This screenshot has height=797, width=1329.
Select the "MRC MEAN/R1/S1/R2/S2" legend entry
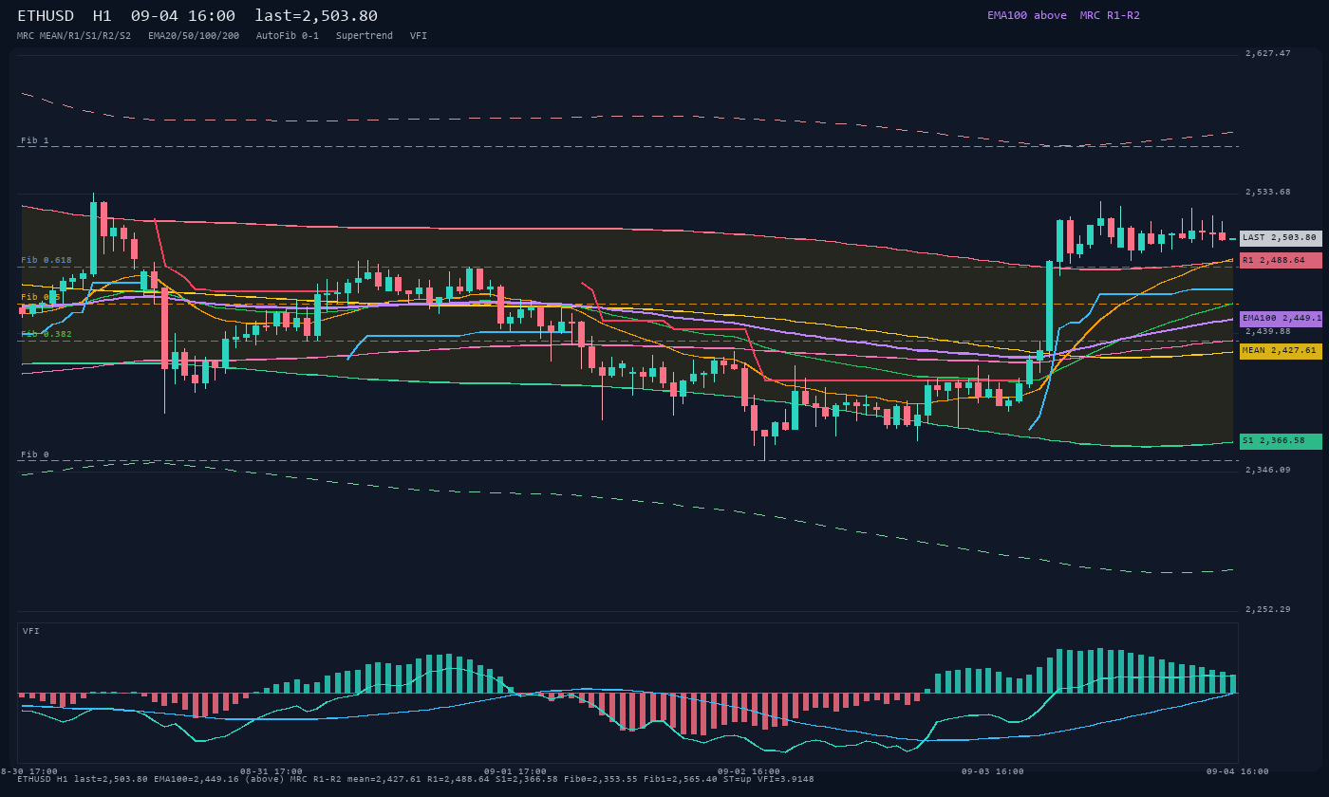74,36
